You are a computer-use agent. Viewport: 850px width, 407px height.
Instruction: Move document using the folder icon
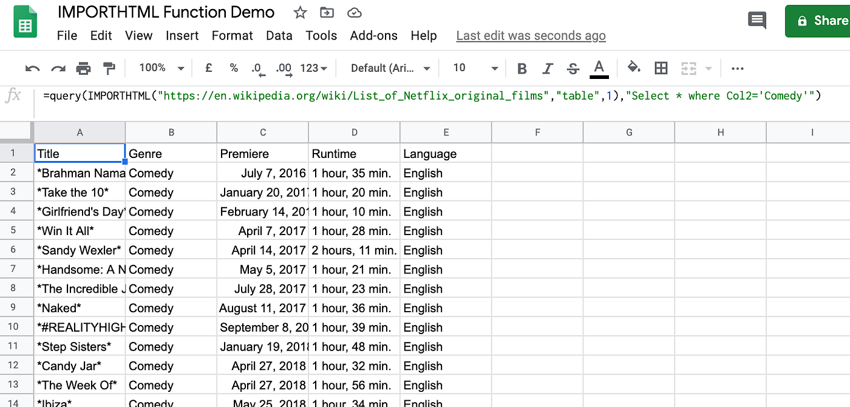[327, 13]
